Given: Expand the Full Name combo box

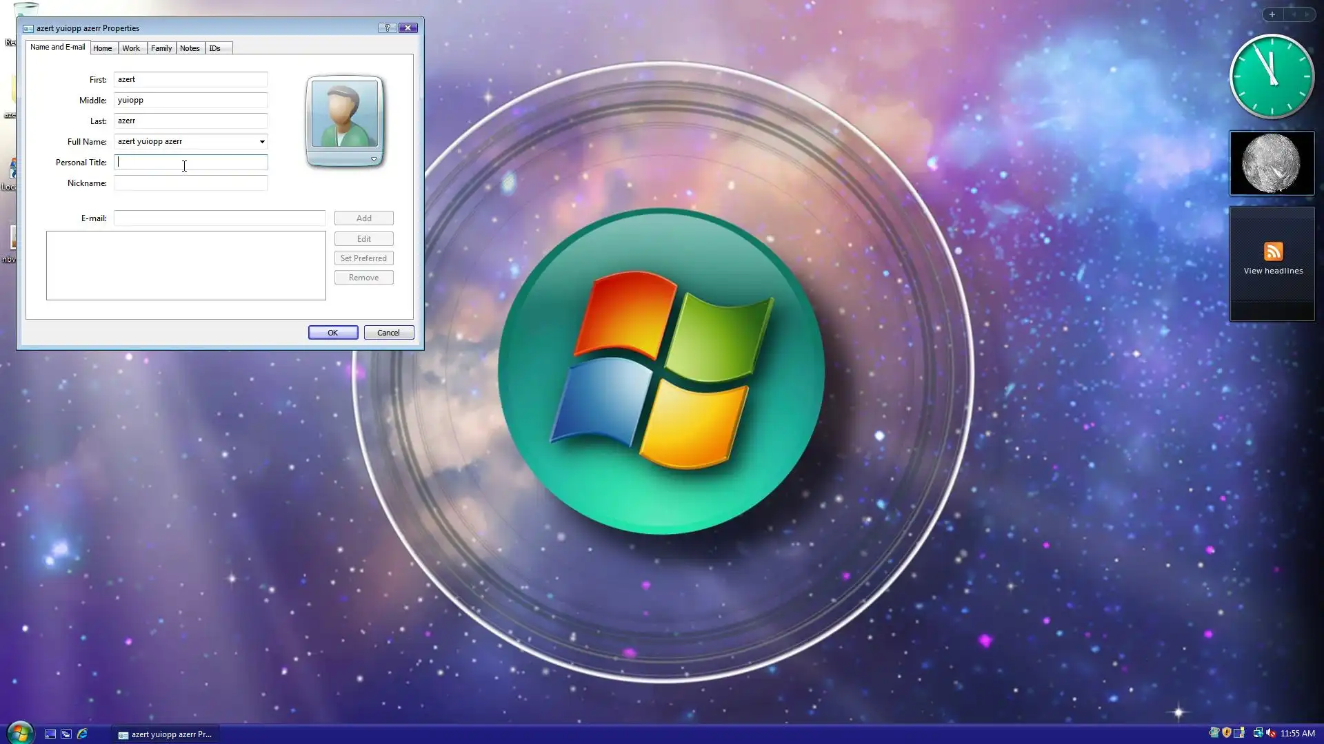Looking at the screenshot, I should 261,142.
